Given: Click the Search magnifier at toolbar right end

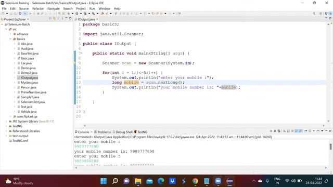Looking at the screenshot, I should (314, 14).
